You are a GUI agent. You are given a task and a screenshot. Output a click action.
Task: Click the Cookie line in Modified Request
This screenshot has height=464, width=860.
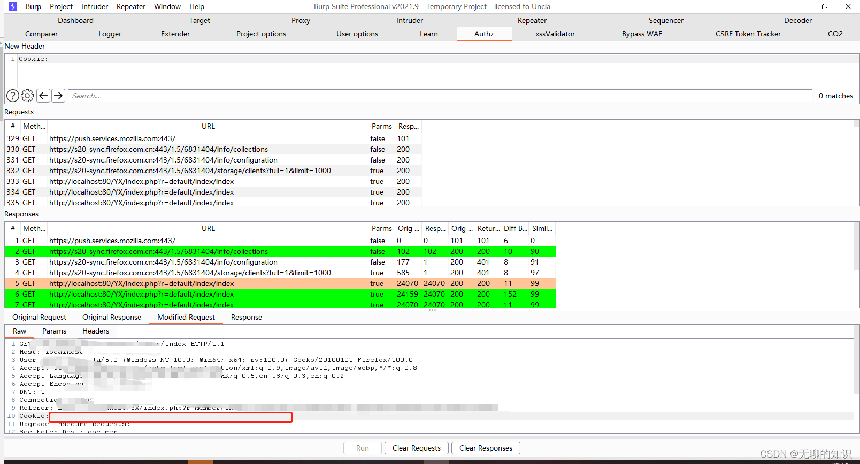(436, 416)
